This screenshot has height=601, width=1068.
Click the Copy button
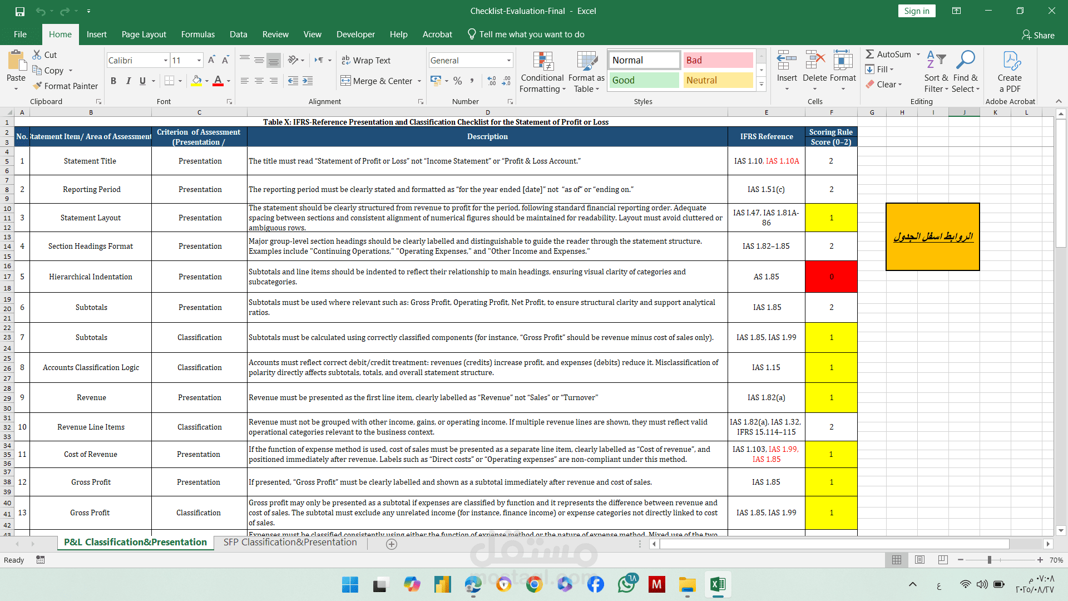tap(48, 71)
